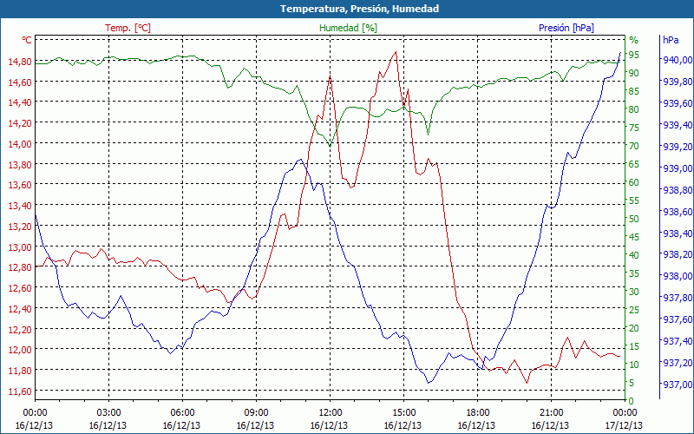Viewport: 694px width, 434px height.
Task: Click the "20" humidity axis value
Action: (634, 328)
